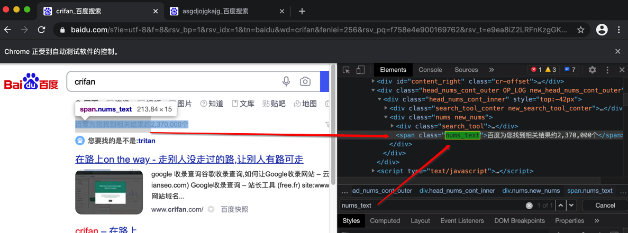Viewport: 628px width, 233px height.
Task: Jump to previous search match
Action: [x=561, y=206]
